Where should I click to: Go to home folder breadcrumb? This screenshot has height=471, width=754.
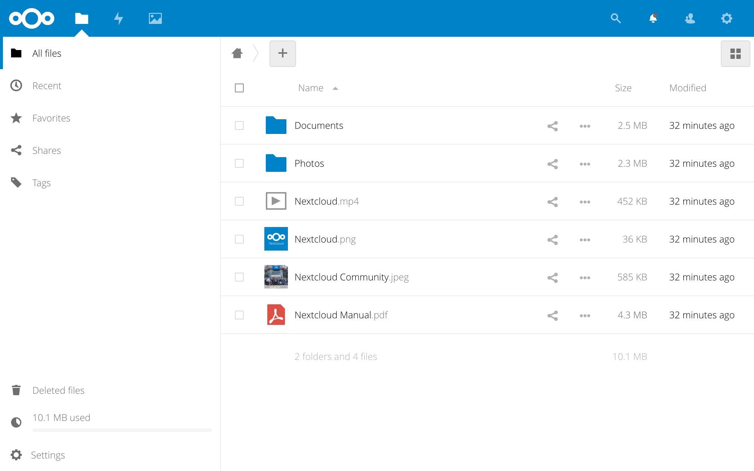237,53
